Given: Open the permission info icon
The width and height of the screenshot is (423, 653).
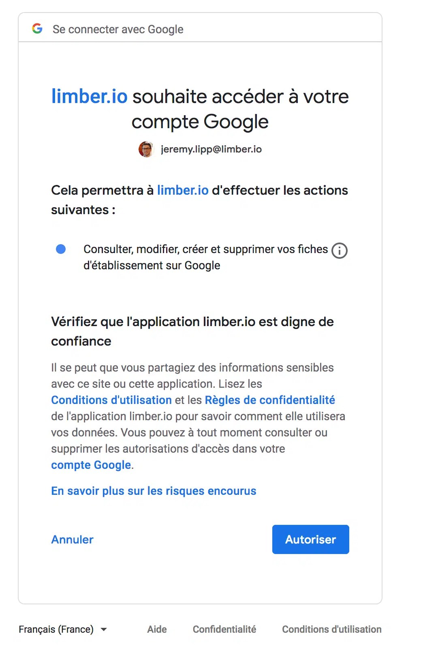Looking at the screenshot, I should pos(339,251).
